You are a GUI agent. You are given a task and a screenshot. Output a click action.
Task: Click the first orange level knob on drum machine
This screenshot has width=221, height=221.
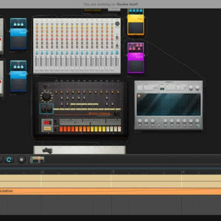[x=56, y=92]
